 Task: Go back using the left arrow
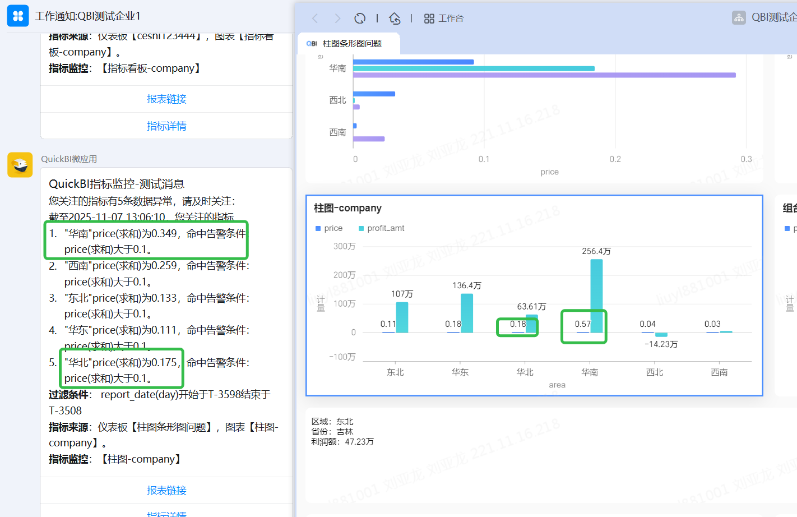coord(315,19)
